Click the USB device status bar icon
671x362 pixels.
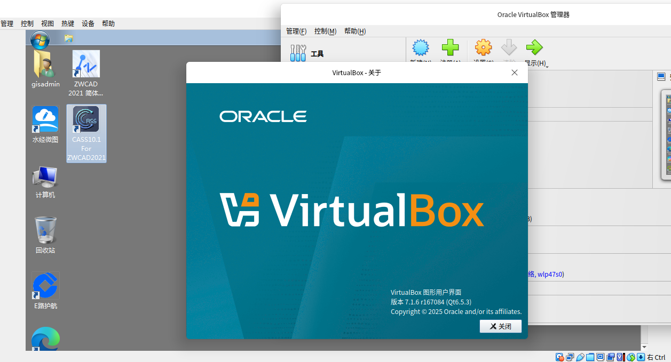580,357
